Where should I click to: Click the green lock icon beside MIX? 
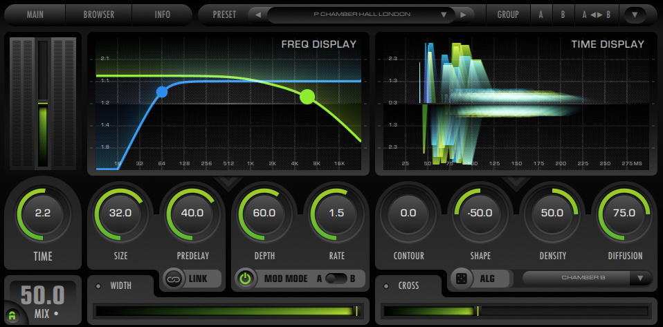point(12,315)
